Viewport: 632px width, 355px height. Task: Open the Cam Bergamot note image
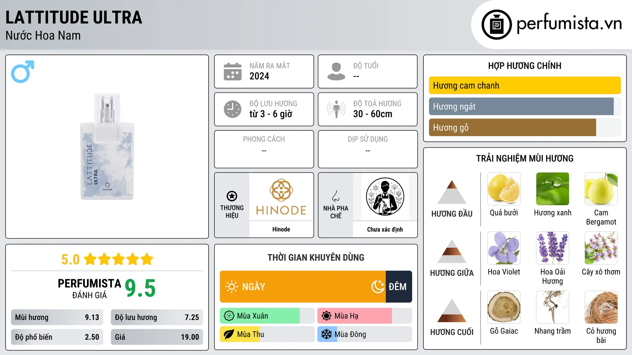pos(601,189)
